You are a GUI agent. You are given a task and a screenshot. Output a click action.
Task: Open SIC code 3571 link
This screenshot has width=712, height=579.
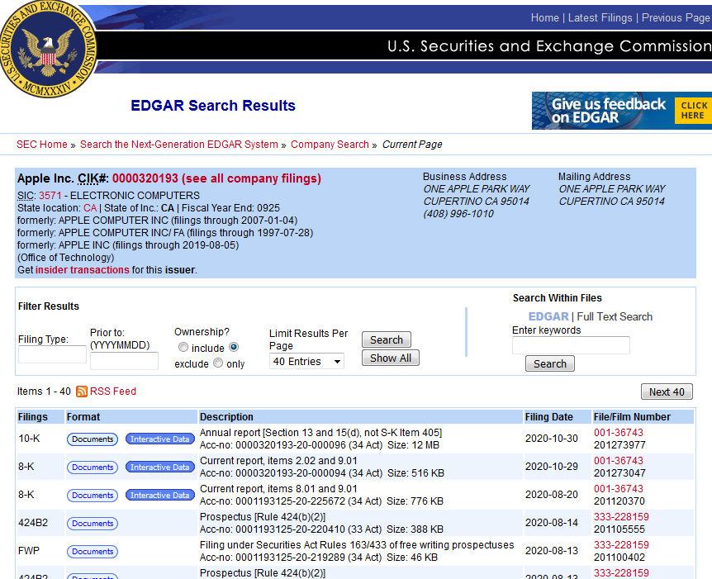click(x=50, y=196)
